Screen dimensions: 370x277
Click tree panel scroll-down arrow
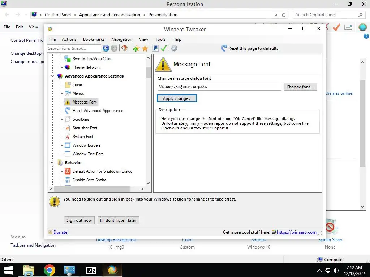pyautogui.click(x=148, y=183)
